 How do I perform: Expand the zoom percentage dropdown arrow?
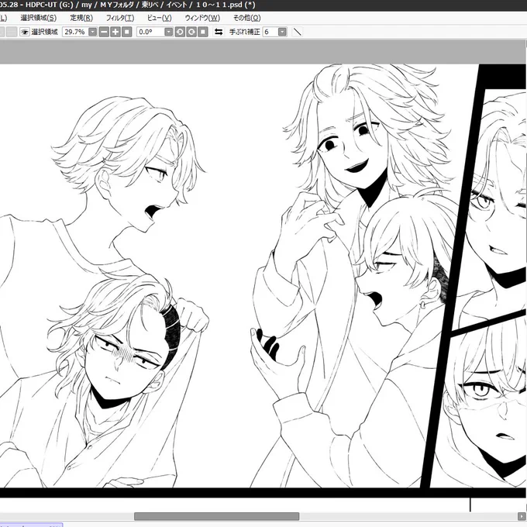93,32
